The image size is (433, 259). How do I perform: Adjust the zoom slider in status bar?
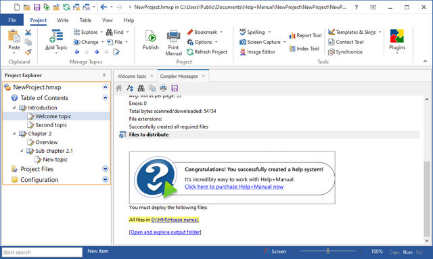tap(327, 251)
